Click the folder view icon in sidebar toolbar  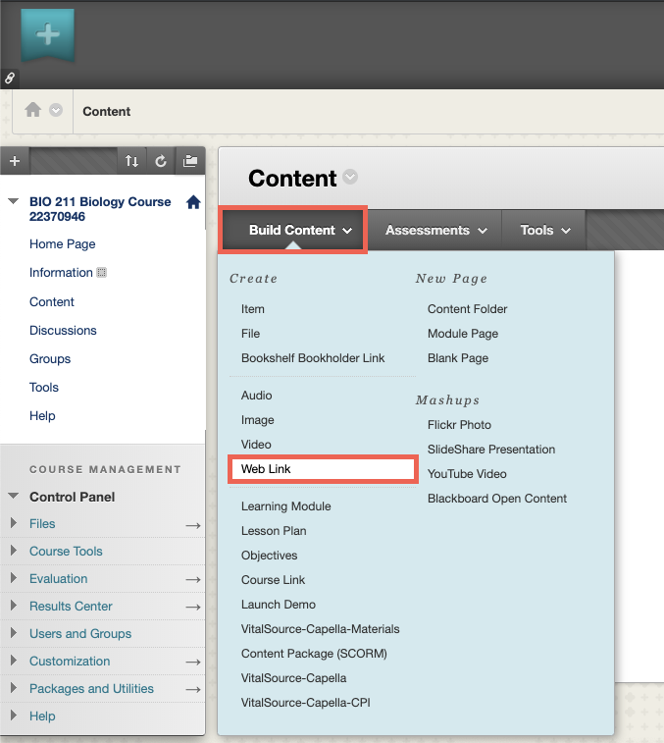tap(190, 161)
